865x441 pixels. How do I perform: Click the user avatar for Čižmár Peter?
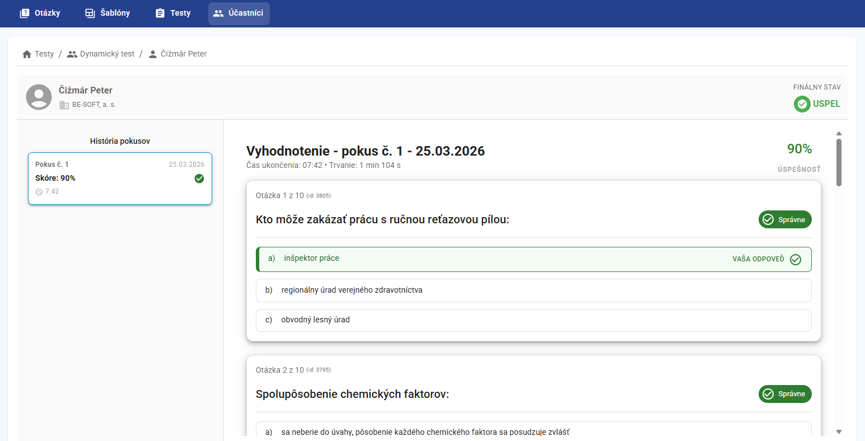(39, 97)
